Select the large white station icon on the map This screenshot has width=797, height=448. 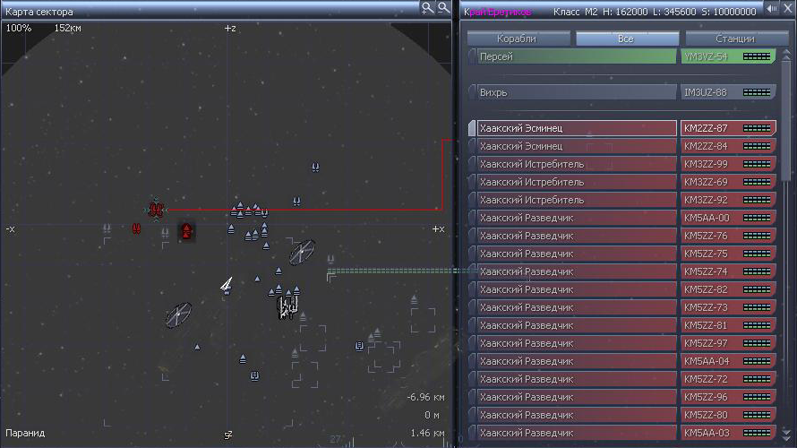coord(287,307)
